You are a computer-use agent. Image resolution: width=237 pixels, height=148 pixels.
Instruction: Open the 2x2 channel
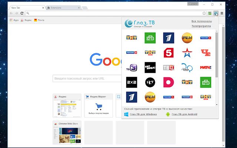point(132,82)
